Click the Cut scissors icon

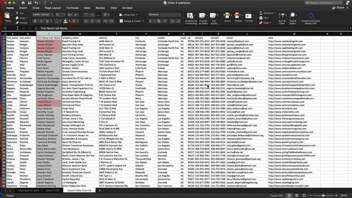(17, 13)
